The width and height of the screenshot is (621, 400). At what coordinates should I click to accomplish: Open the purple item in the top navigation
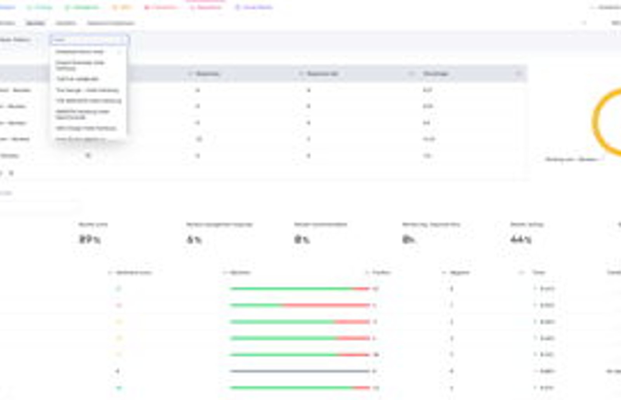pos(254,7)
